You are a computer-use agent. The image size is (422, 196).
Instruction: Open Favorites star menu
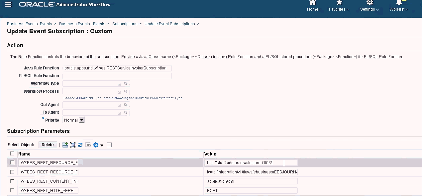(339, 2)
